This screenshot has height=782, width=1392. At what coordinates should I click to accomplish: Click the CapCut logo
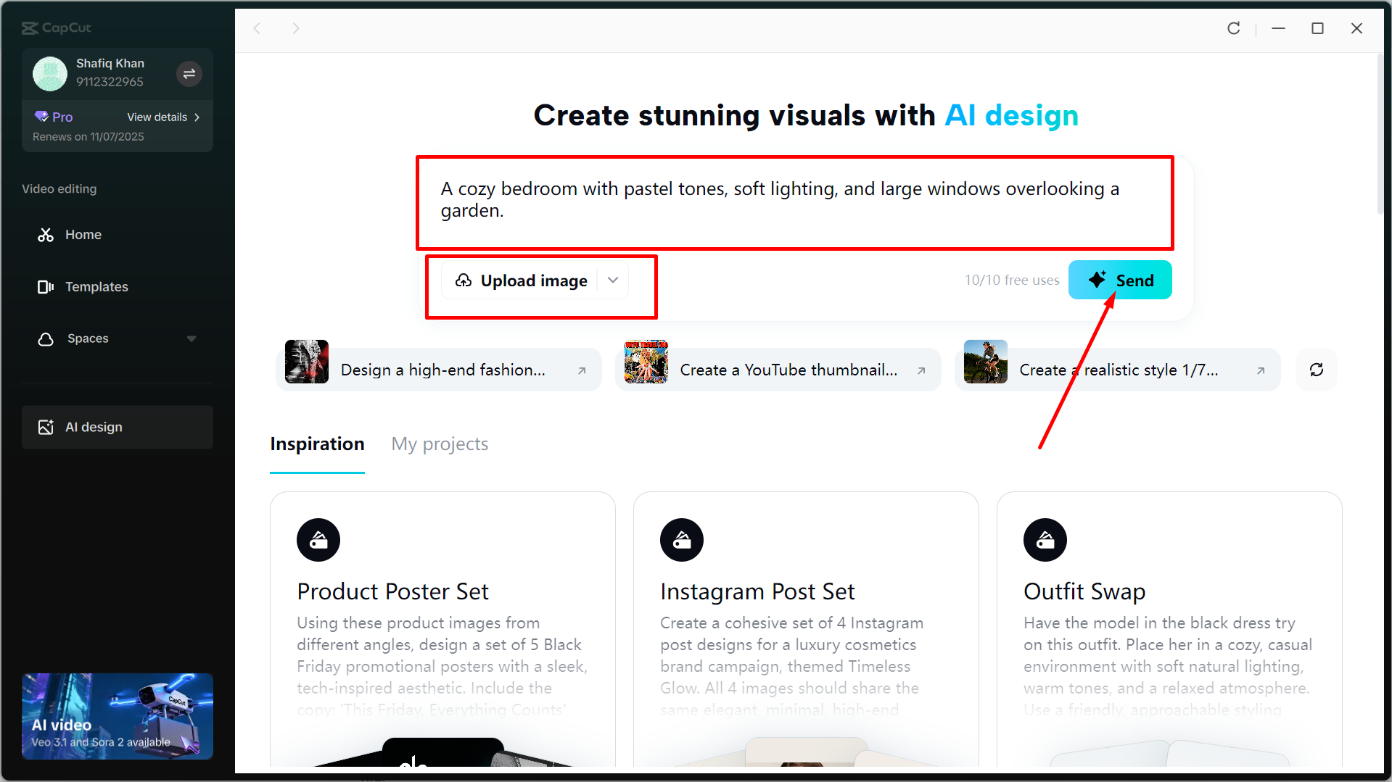(57, 28)
